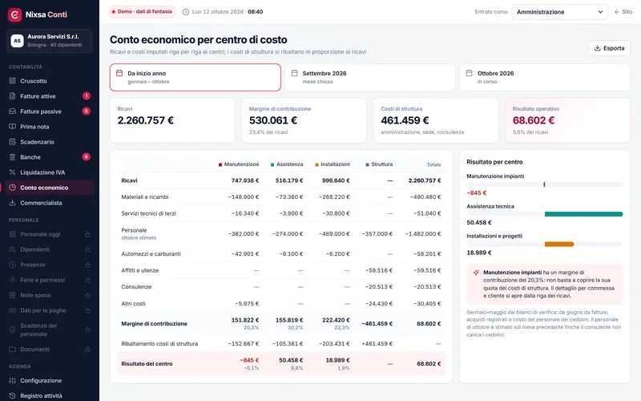Viewport: 641px width, 401px height.
Task: Click the Materiali e ricambi row label
Action: tap(145, 196)
